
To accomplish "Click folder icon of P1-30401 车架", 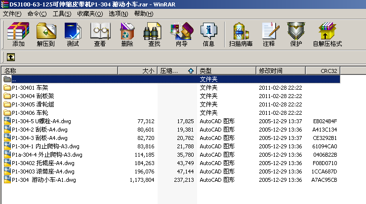I will click(x=7, y=88).
